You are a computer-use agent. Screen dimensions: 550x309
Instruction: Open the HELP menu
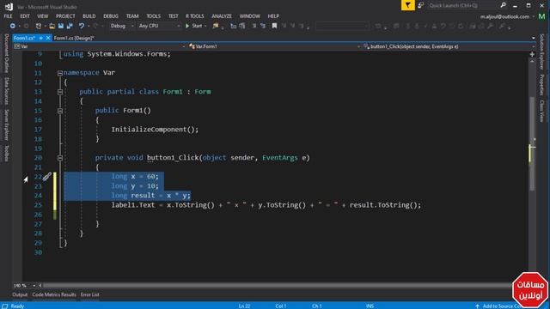[273, 16]
